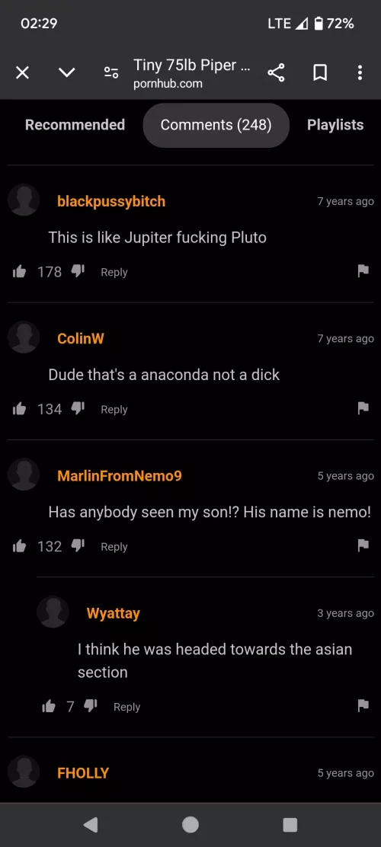Open site settings icon beside the URL
The height and width of the screenshot is (847, 381).
click(x=111, y=73)
